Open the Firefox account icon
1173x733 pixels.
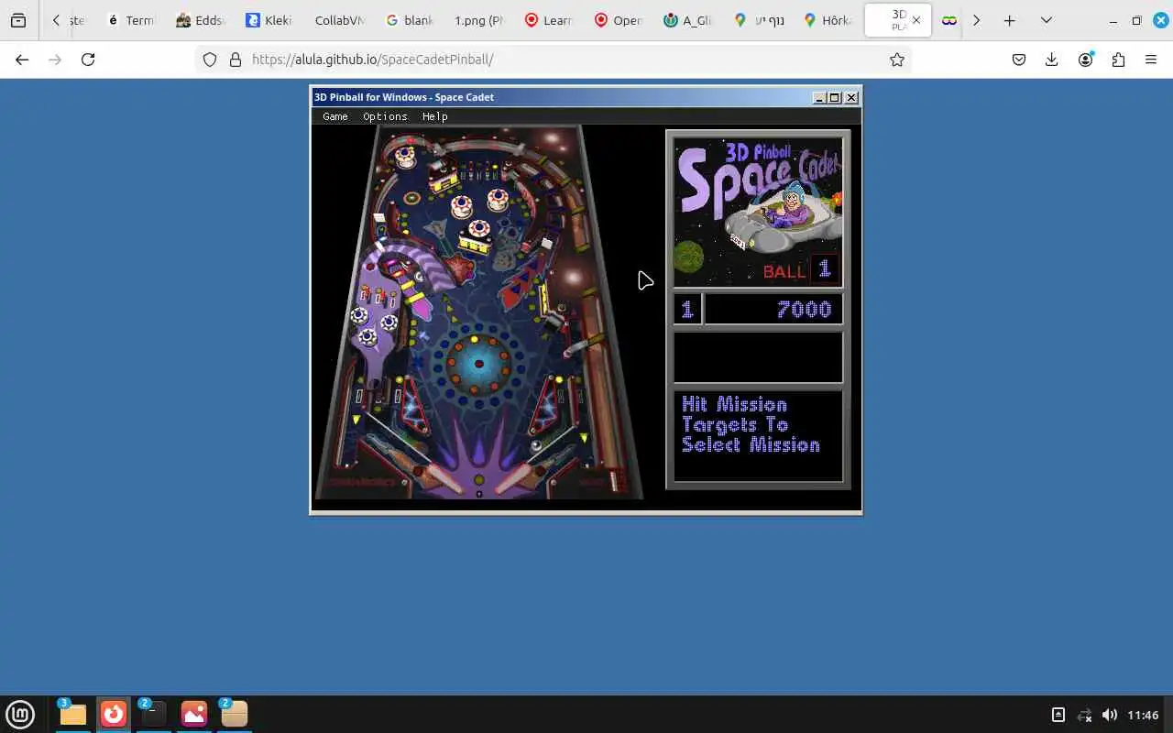pos(1086,60)
